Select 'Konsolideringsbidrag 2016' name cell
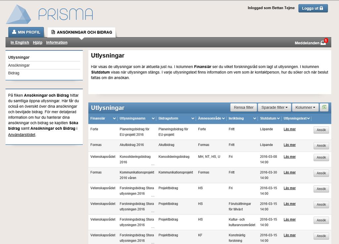Screen dimensions: 339x244 (x=135, y=159)
